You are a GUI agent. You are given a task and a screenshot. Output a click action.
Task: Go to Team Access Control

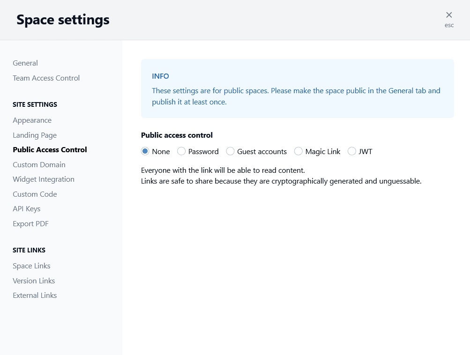[46, 78]
